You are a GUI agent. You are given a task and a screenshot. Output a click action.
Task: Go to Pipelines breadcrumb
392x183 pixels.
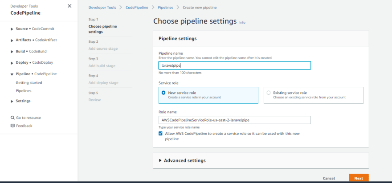tap(166, 8)
